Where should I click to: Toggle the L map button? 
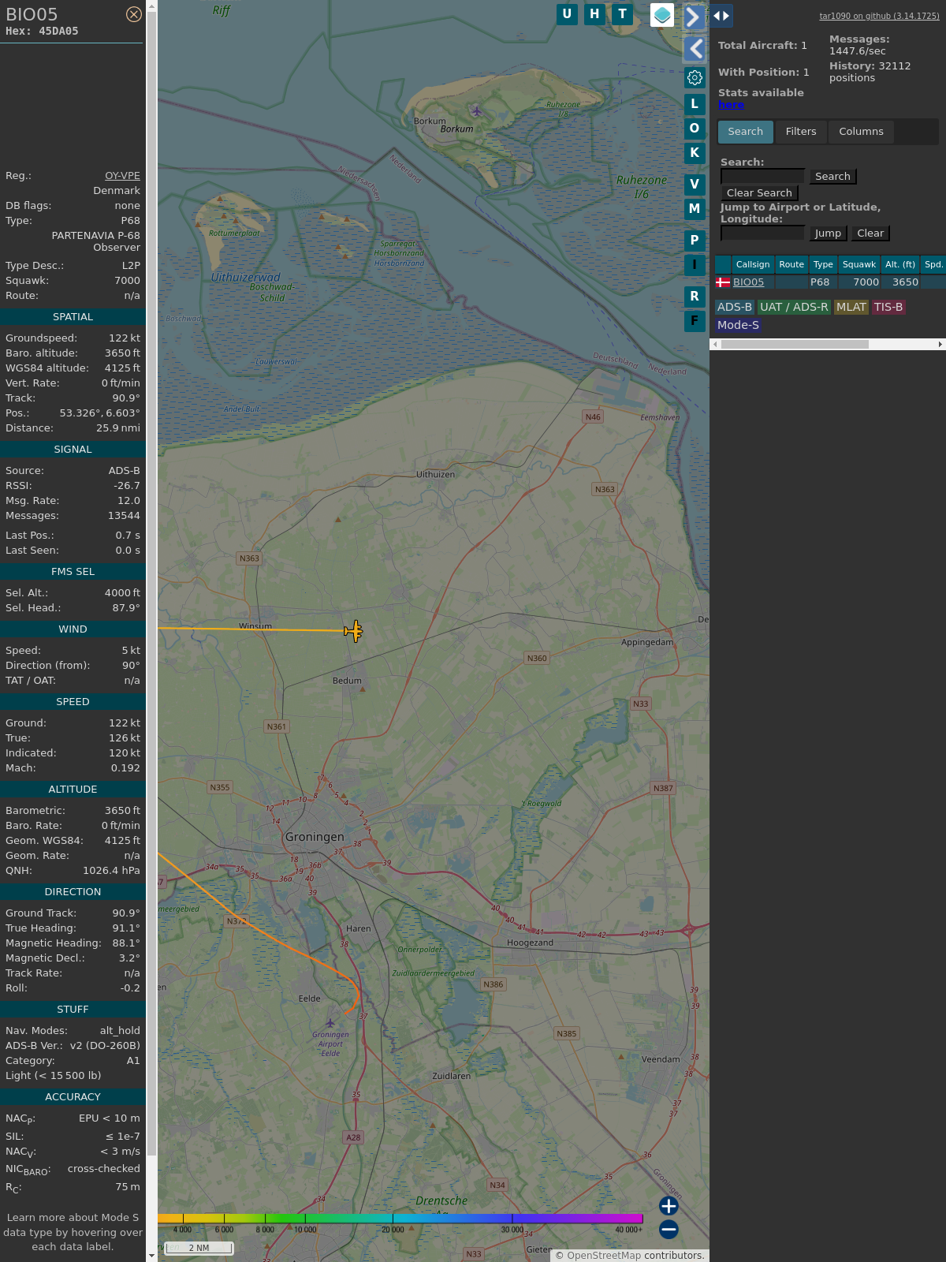point(695,104)
